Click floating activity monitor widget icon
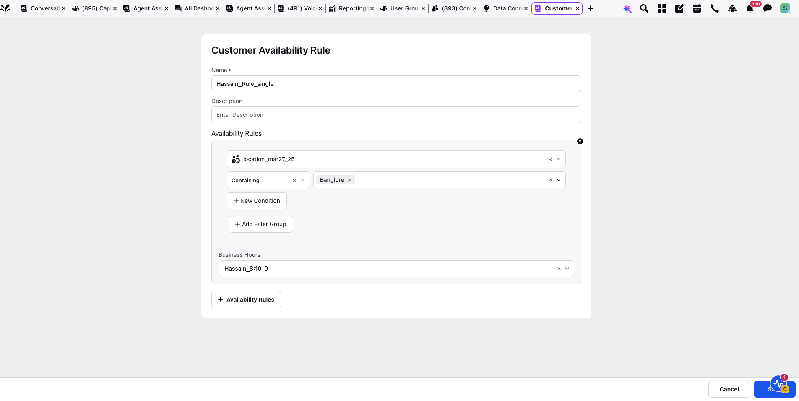Screen dimensions: 799x401 click(779, 384)
